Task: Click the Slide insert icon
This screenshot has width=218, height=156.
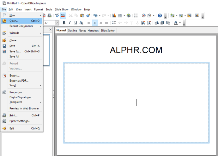Action: coord(173,15)
